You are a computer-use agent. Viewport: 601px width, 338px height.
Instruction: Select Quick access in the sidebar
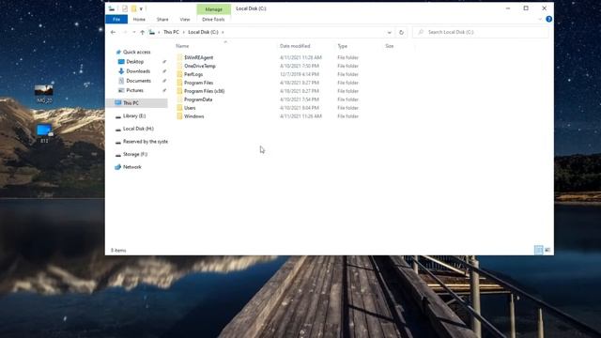click(x=136, y=53)
